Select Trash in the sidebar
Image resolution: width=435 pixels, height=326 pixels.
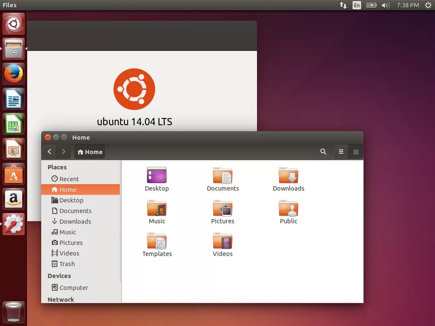click(80, 264)
